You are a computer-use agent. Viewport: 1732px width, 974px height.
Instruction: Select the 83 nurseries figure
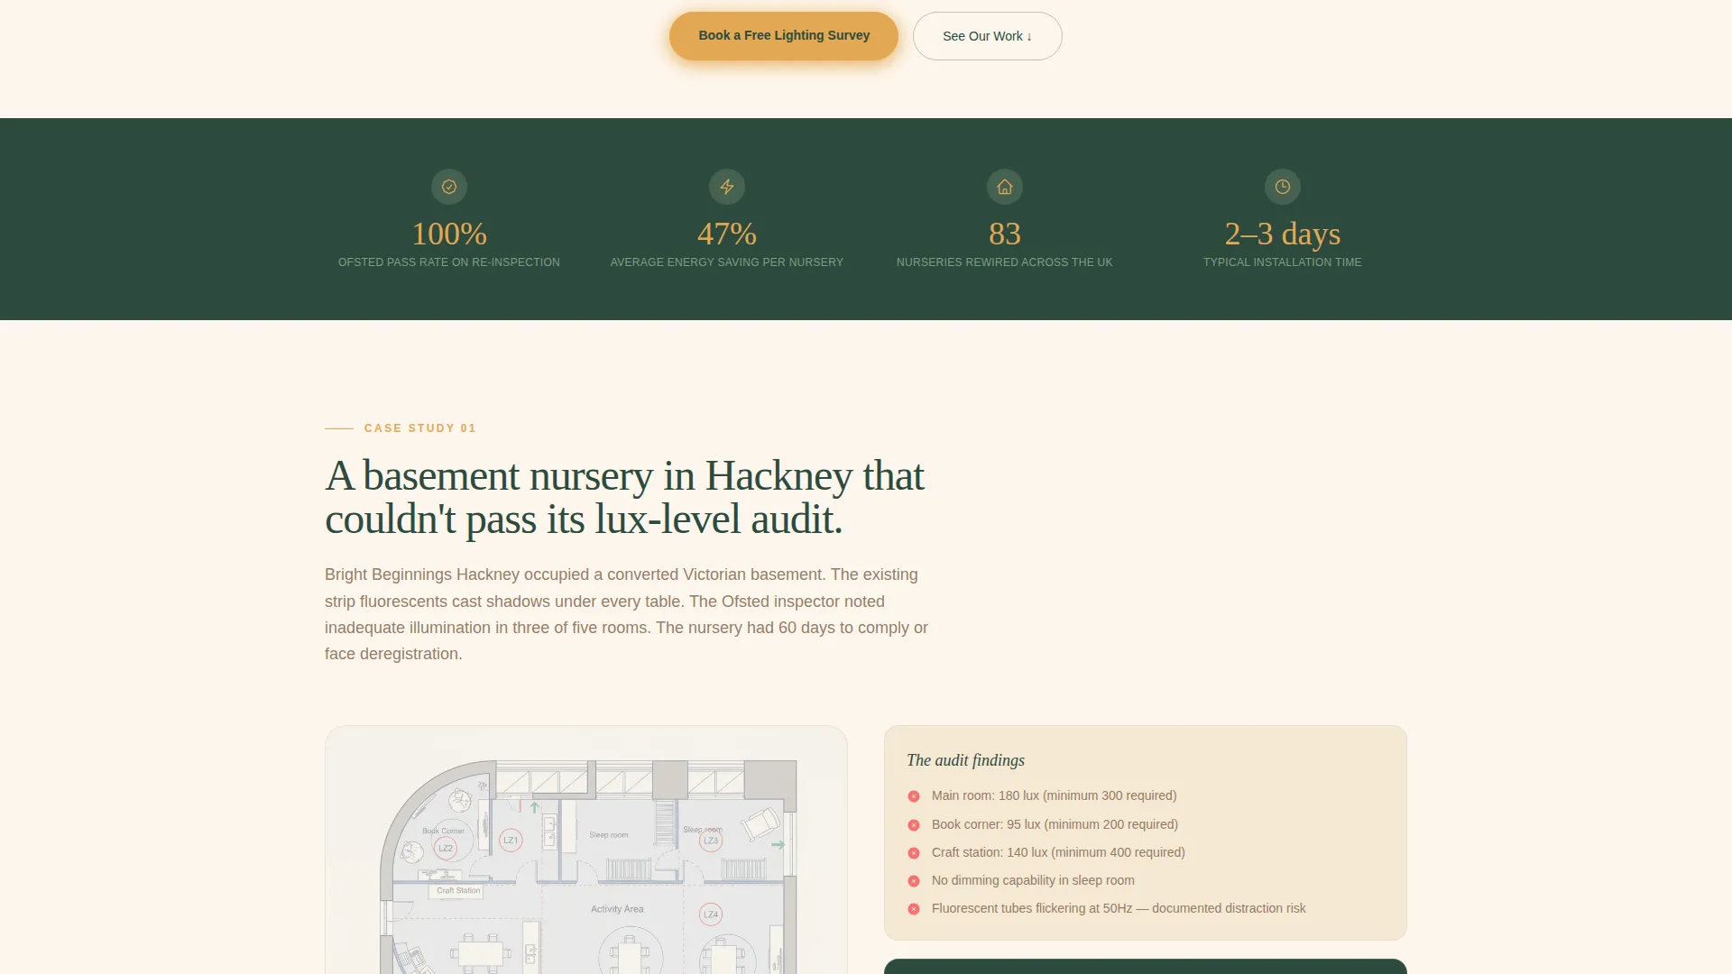click(1005, 234)
